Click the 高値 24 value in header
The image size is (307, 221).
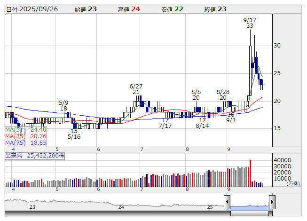pos(129,9)
